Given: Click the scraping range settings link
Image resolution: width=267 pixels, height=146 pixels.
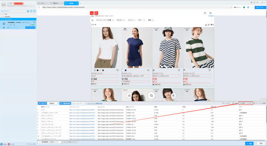Looking at the screenshot, I should pyautogui.click(x=95, y=103).
